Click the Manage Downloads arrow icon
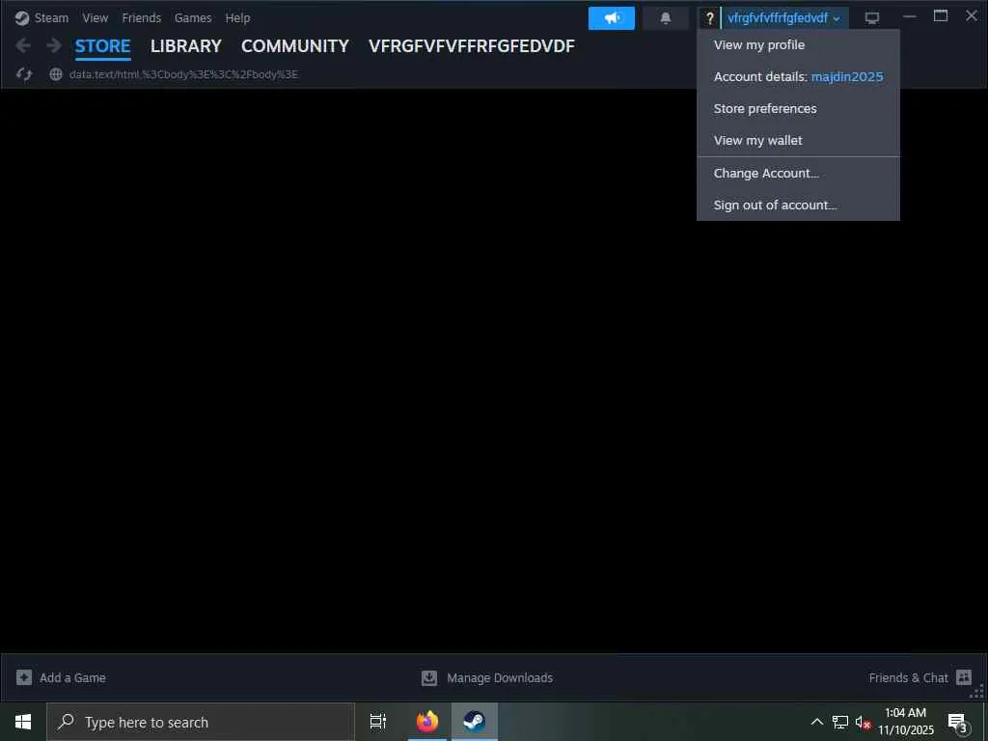The height and width of the screenshot is (741, 988). click(x=429, y=678)
